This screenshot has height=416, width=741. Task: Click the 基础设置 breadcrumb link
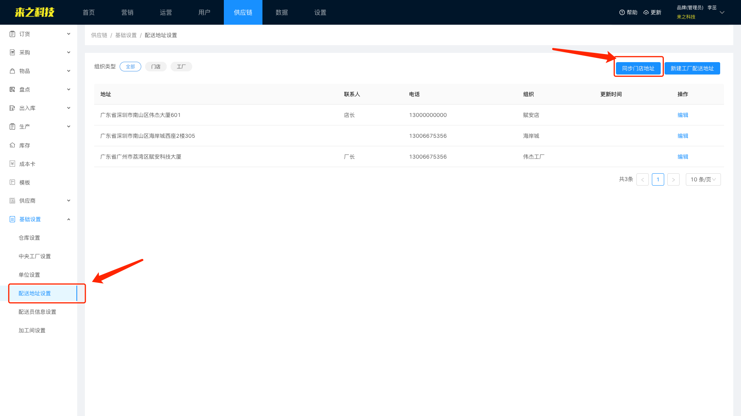coord(126,35)
